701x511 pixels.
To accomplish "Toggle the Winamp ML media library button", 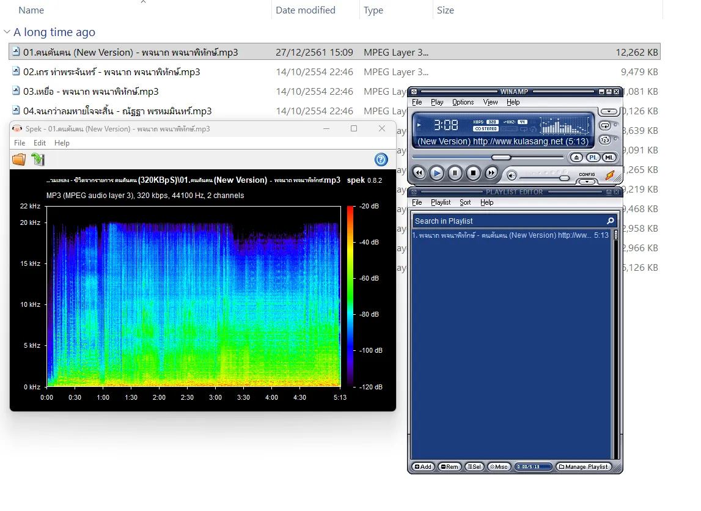I will coord(609,157).
